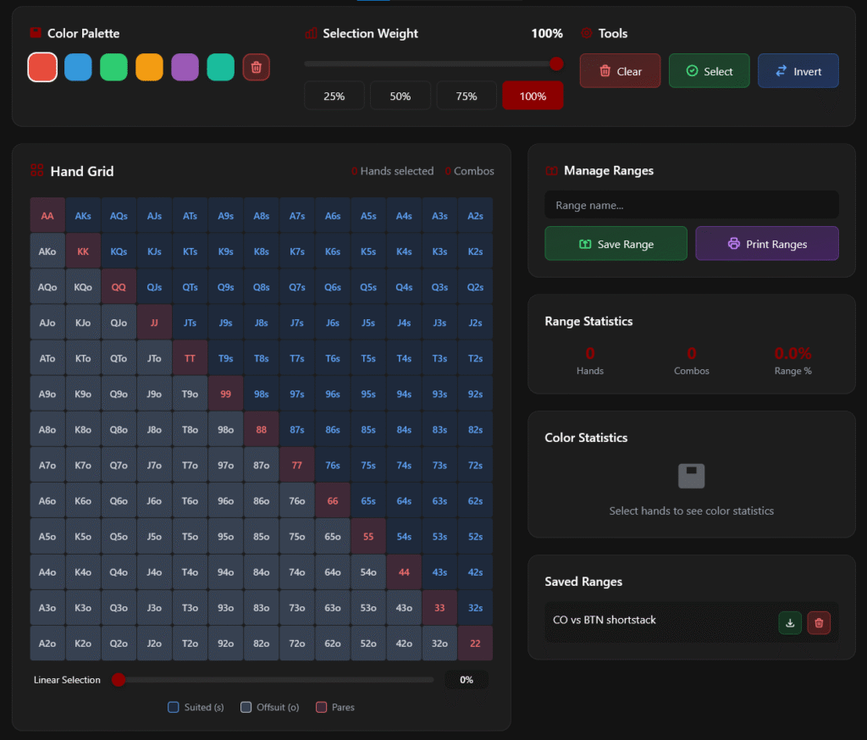867x740 pixels.
Task: Choose the orange palette color
Action: pos(149,68)
